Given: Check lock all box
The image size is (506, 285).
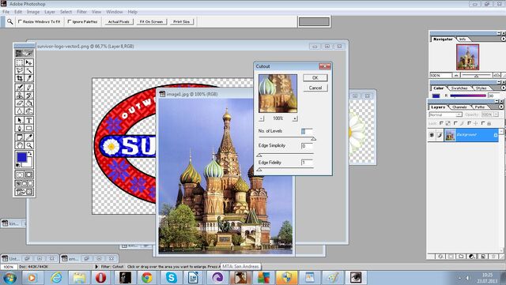Looking at the screenshot, I should [483, 123].
